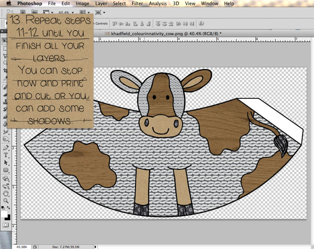This screenshot has height=249, width=314.
Task: Click the Auto-Align Layers button
Action: 201,24
